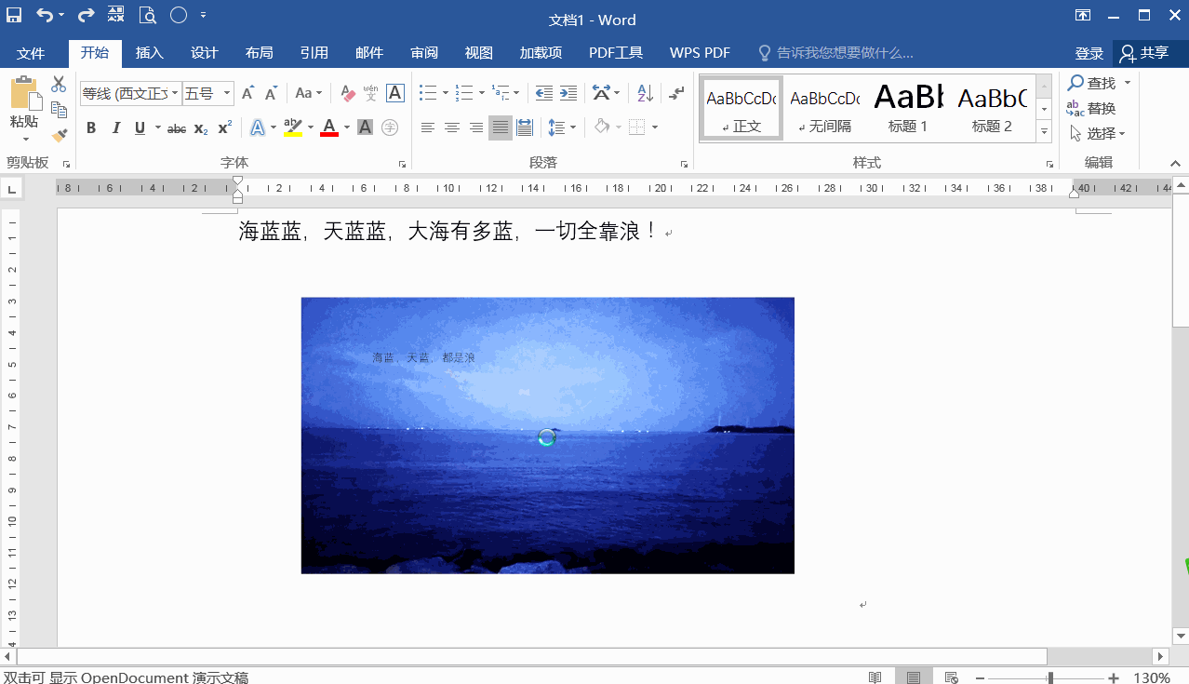Open Print Preview from quick access toolbar

point(148,15)
